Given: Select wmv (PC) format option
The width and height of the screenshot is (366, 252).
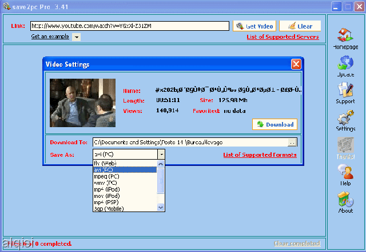Looking at the screenshot, I should (125, 182).
